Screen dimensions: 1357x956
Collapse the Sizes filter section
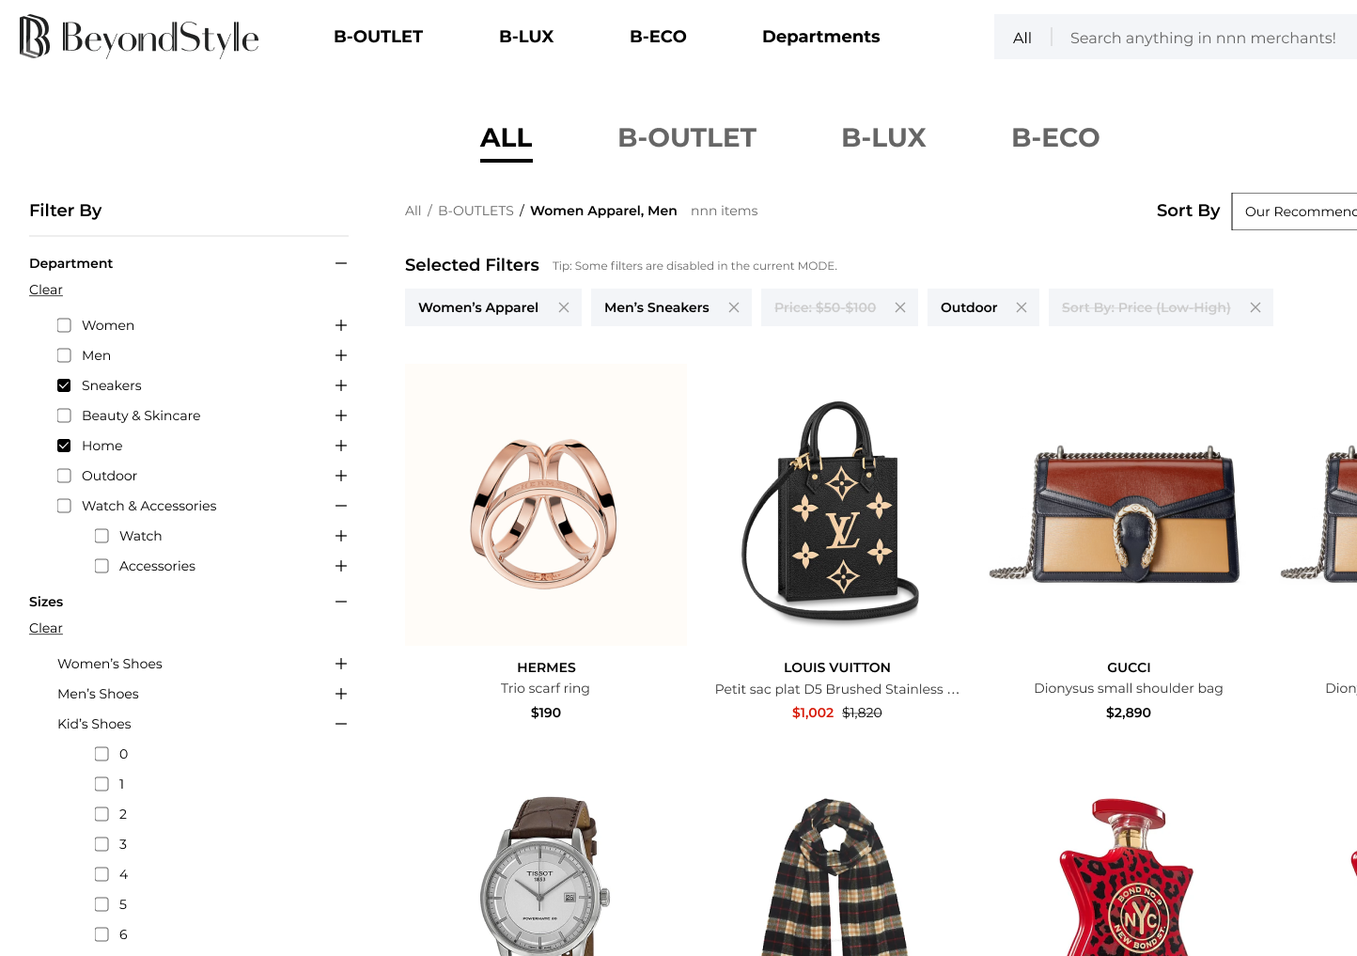click(341, 602)
